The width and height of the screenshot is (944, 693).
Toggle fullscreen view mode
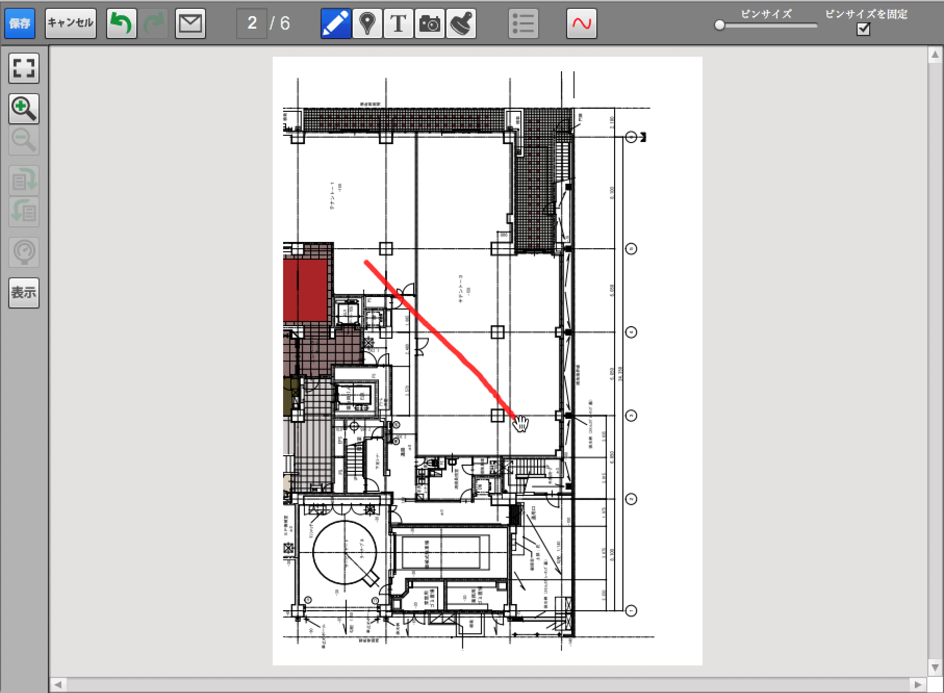click(x=24, y=68)
